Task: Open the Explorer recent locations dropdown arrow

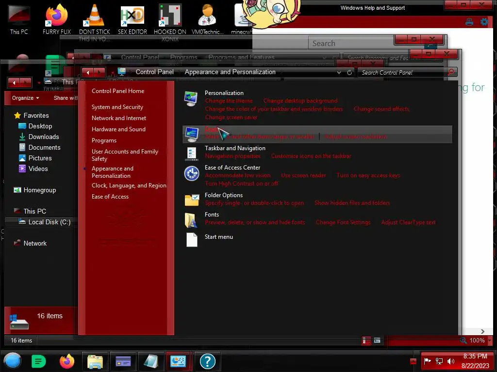Action: [39, 83]
